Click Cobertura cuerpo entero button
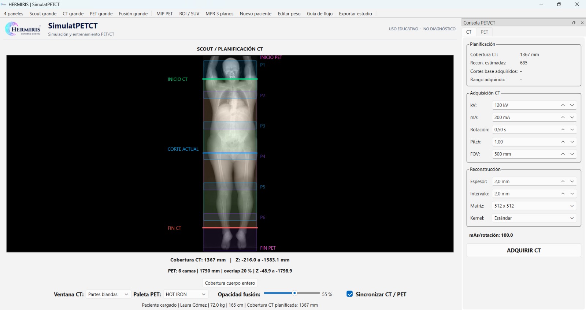586x310 pixels. coord(230,283)
